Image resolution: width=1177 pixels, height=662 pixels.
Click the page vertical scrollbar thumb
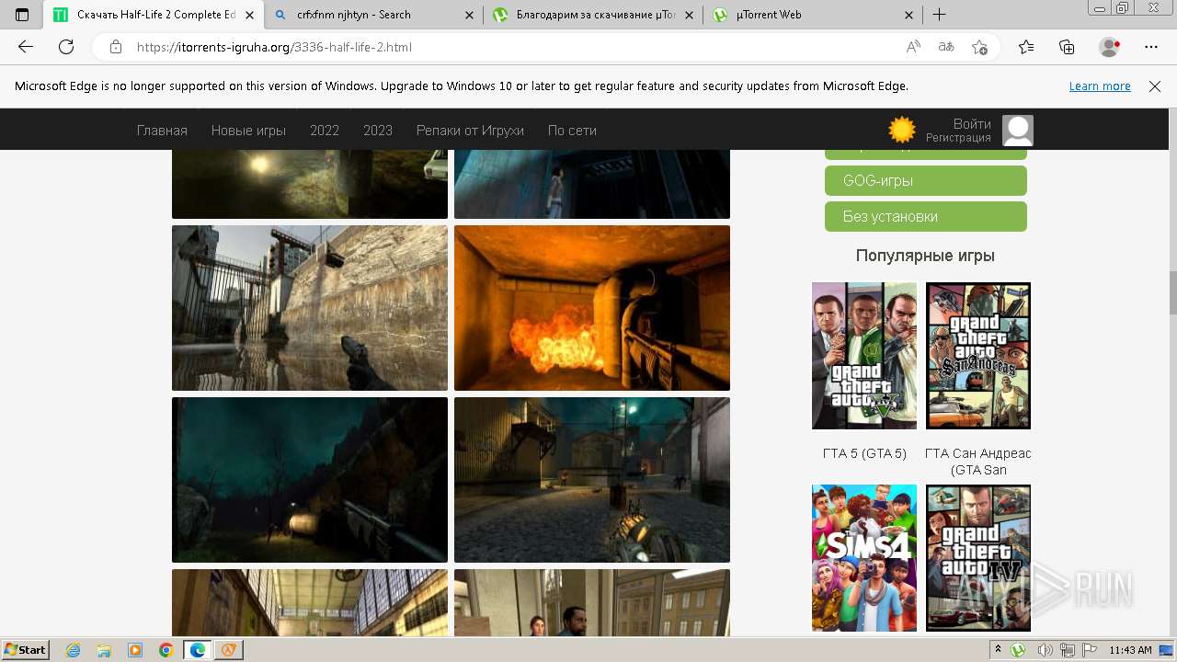click(x=1172, y=292)
